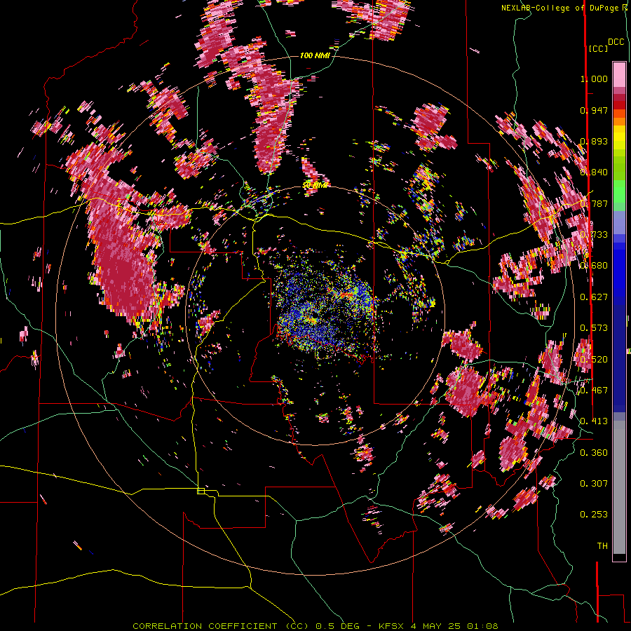Click the 0.893 legend value
The width and height of the screenshot is (631, 631).
point(594,141)
